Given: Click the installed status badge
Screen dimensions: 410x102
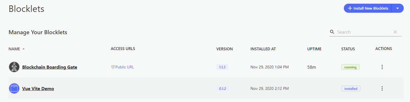Looking at the screenshot, I should coord(351,88).
